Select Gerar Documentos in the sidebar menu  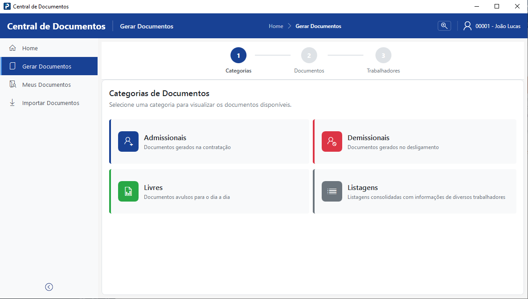[x=49, y=66]
